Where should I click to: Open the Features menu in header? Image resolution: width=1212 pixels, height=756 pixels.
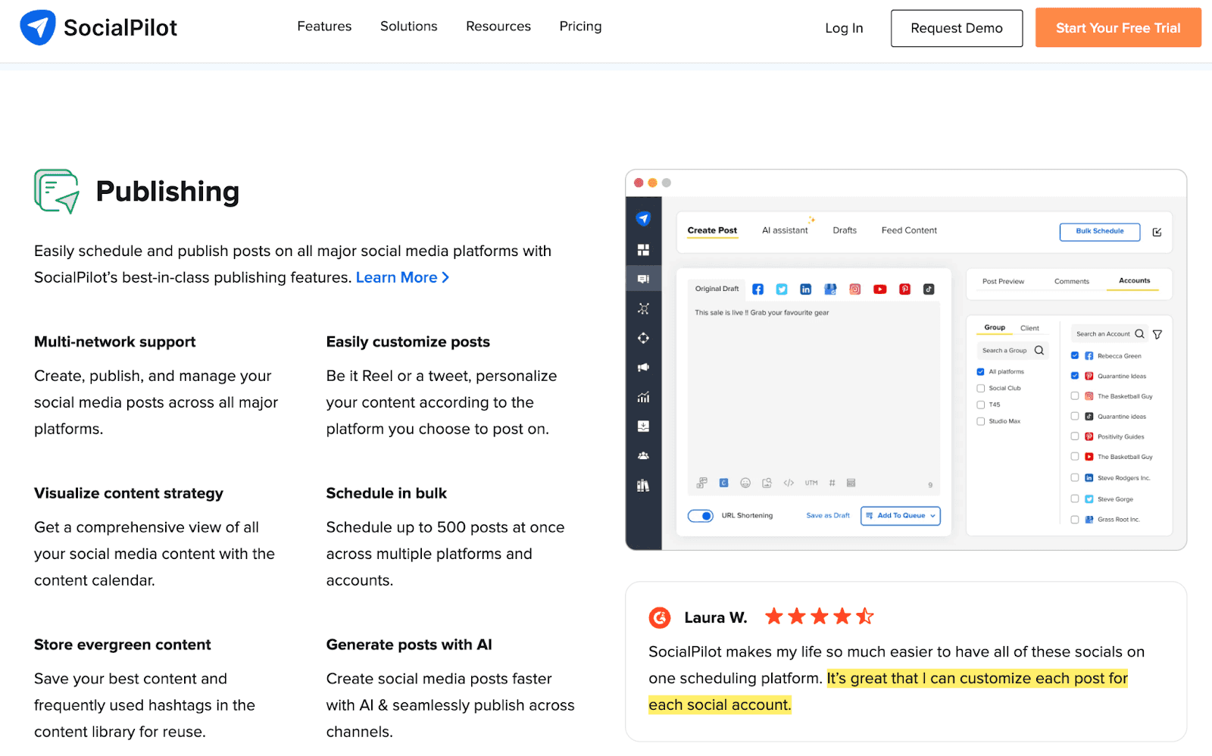(324, 27)
